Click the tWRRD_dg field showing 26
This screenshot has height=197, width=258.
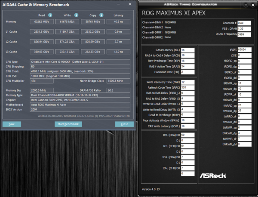point(245,111)
